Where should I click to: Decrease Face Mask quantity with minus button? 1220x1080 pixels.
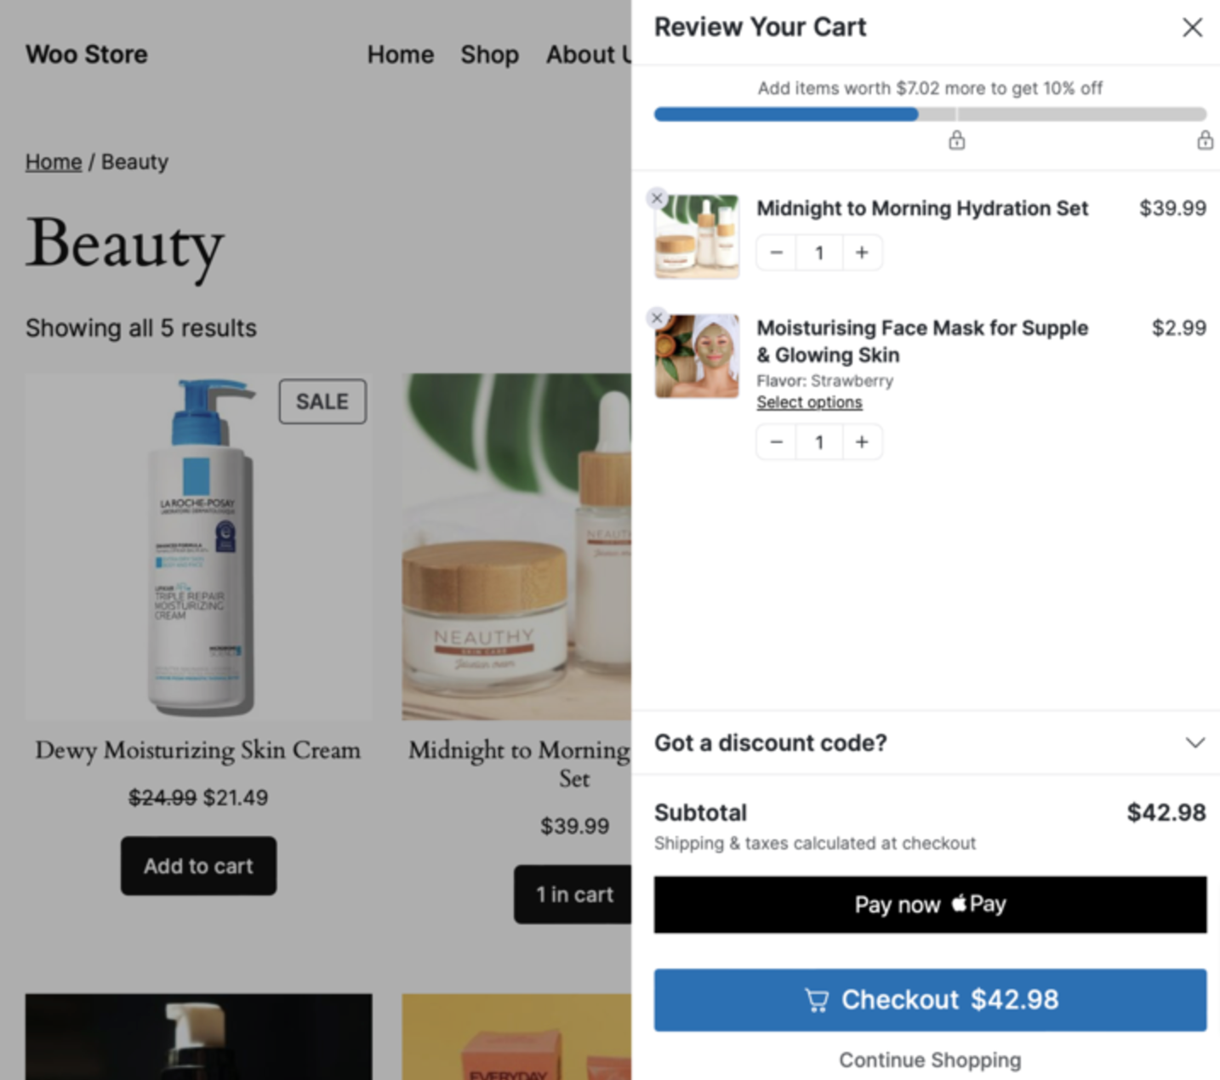[775, 441]
